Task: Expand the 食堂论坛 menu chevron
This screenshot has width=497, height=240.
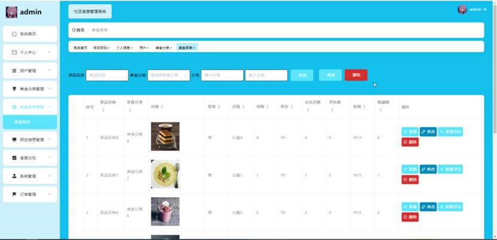Action: pos(49,157)
